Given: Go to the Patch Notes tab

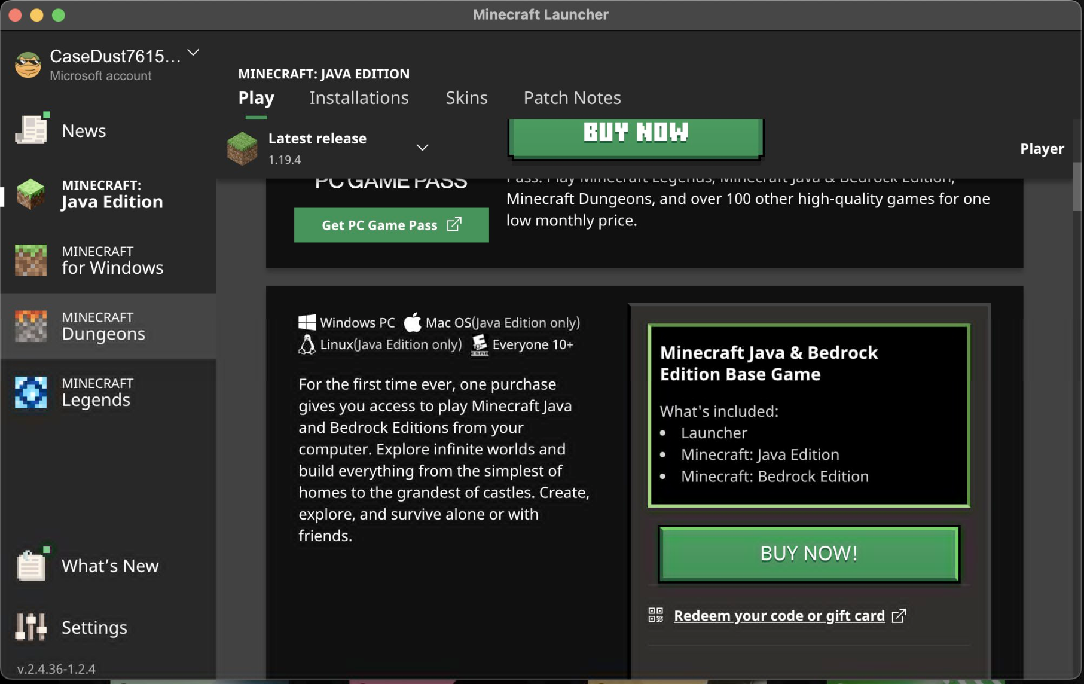Looking at the screenshot, I should tap(572, 98).
